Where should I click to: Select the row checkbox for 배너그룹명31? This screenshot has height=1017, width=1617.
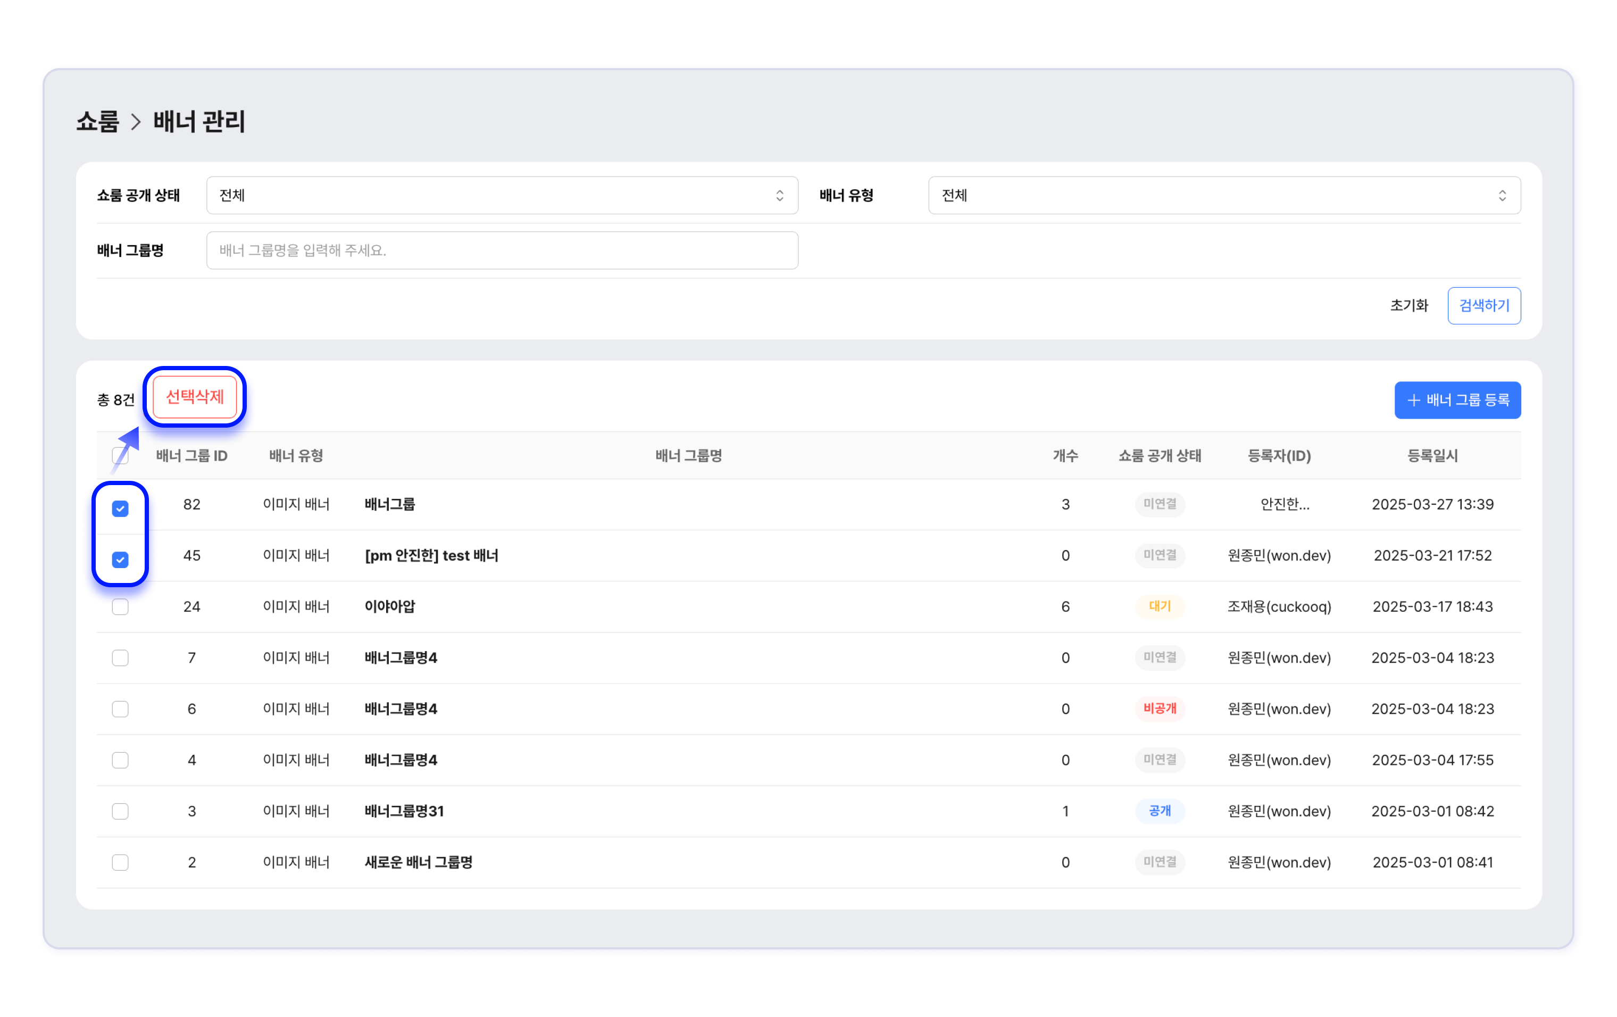coord(120,811)
